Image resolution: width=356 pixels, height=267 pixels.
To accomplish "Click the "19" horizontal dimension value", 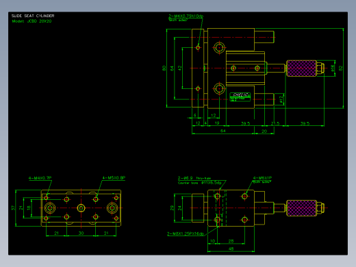I will [x=217, y=123].
